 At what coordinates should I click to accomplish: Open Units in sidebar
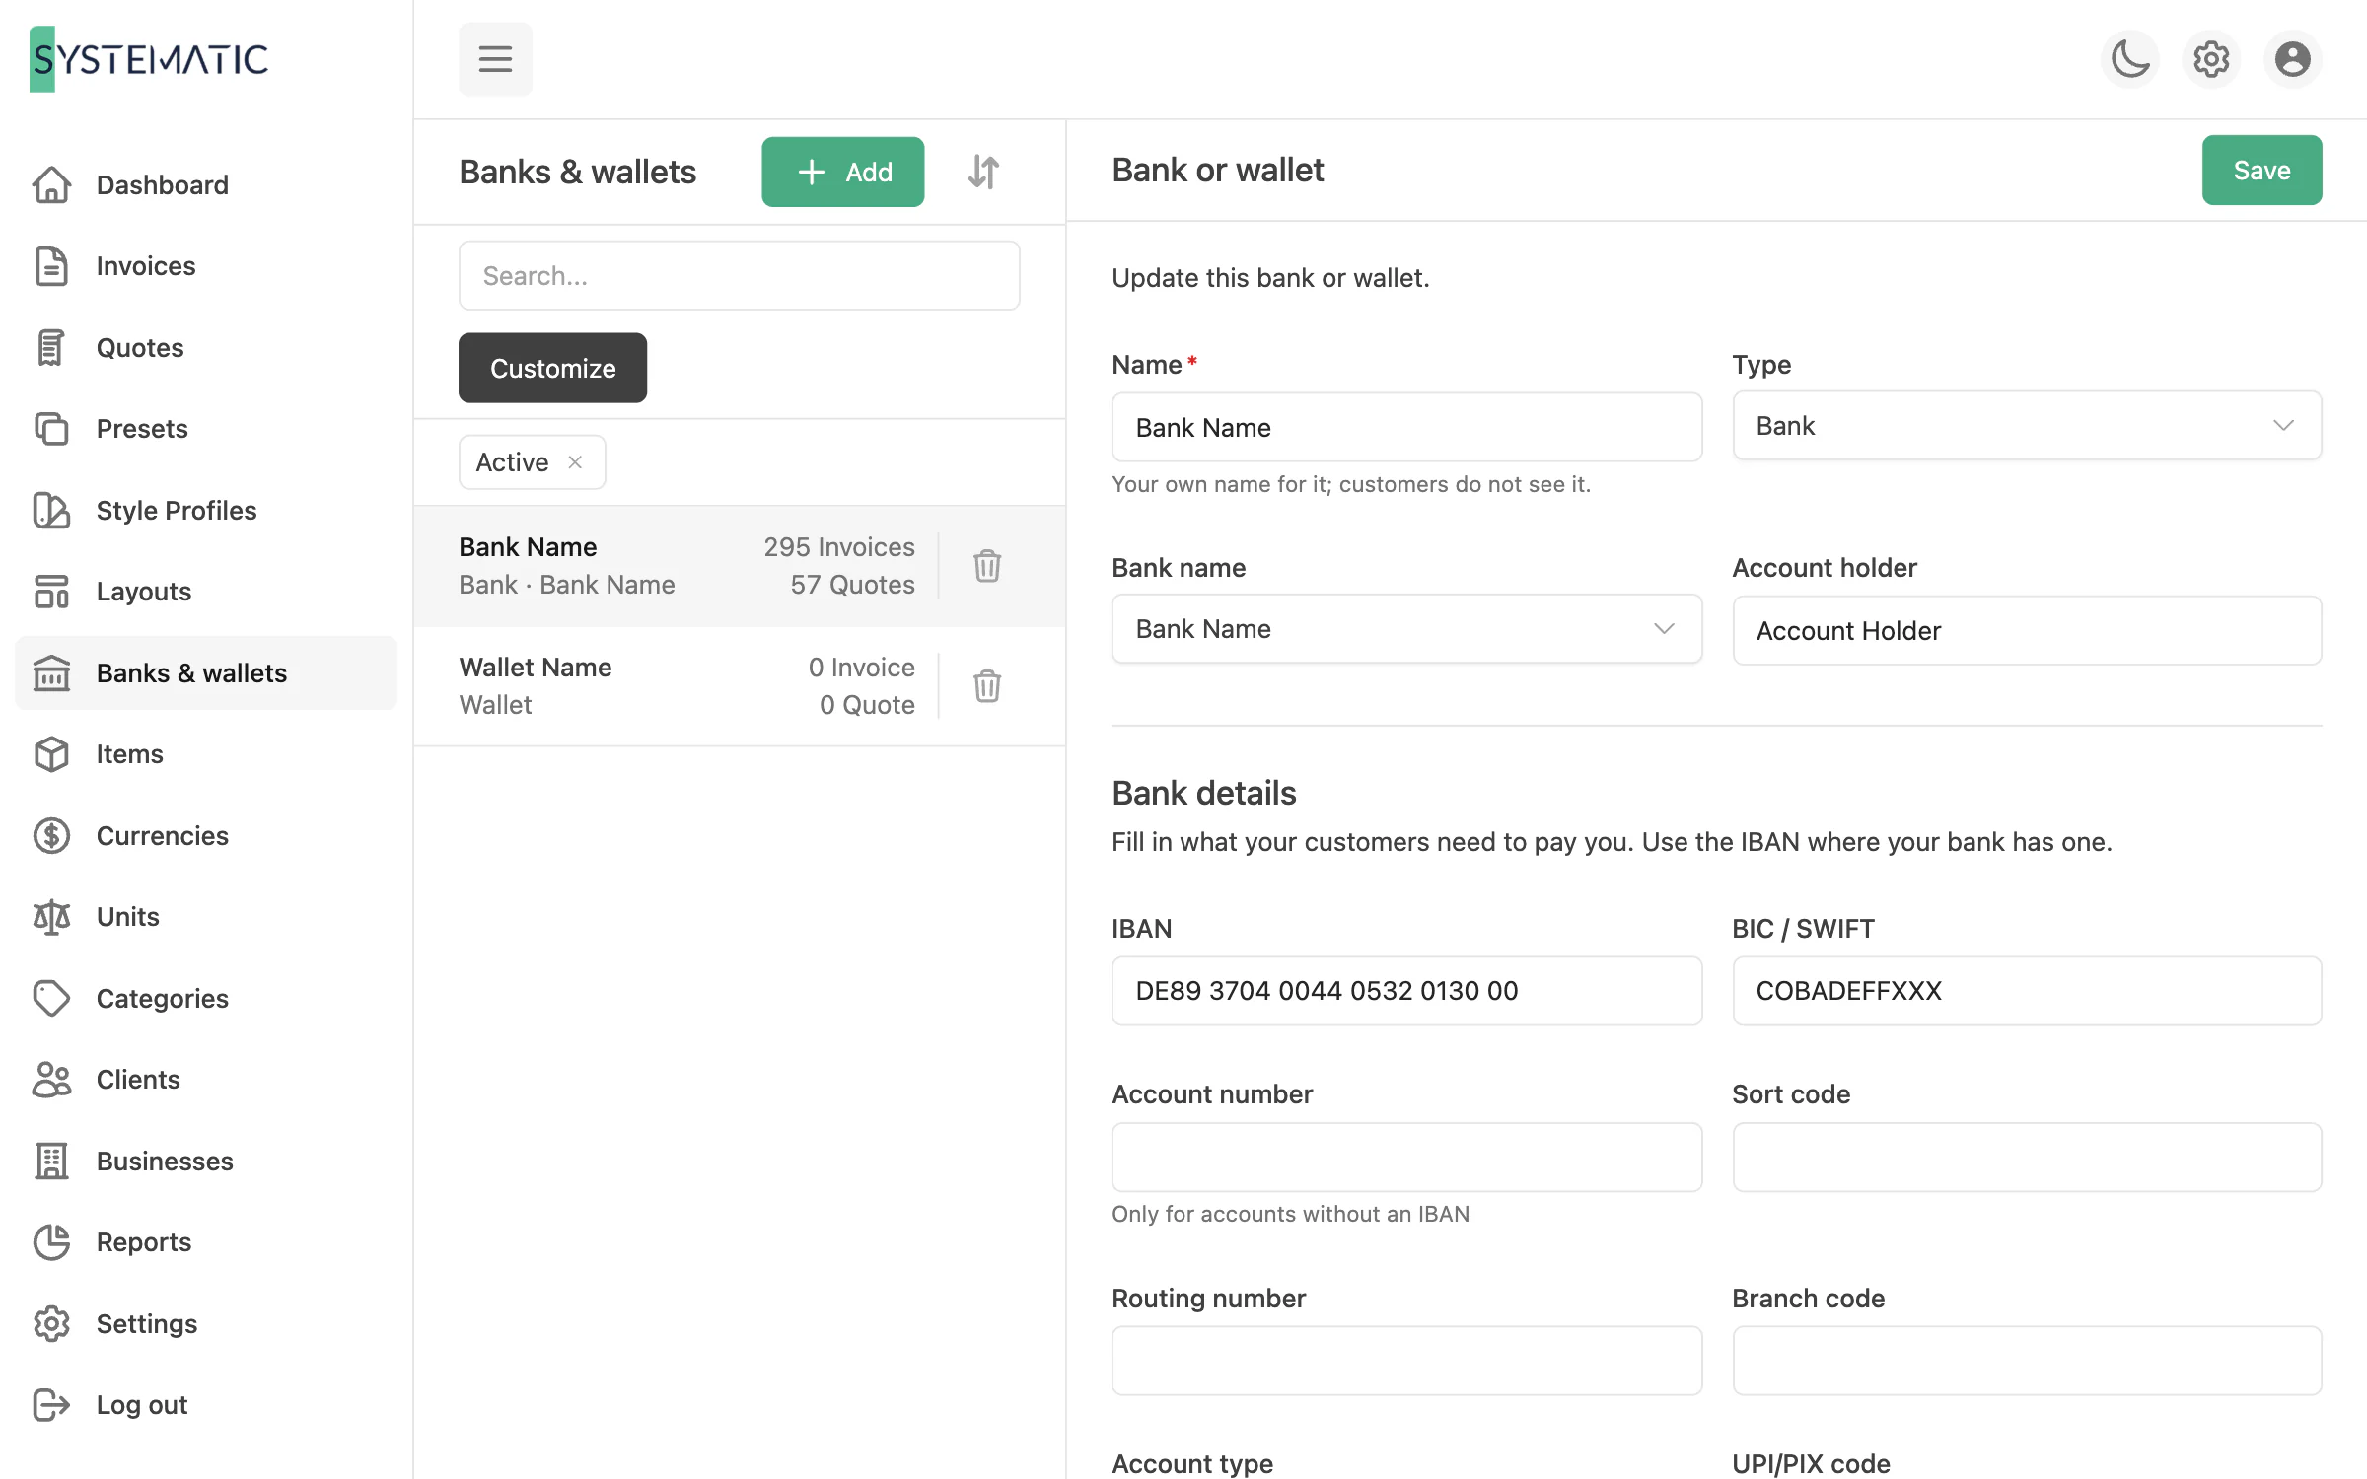point(205,917)
